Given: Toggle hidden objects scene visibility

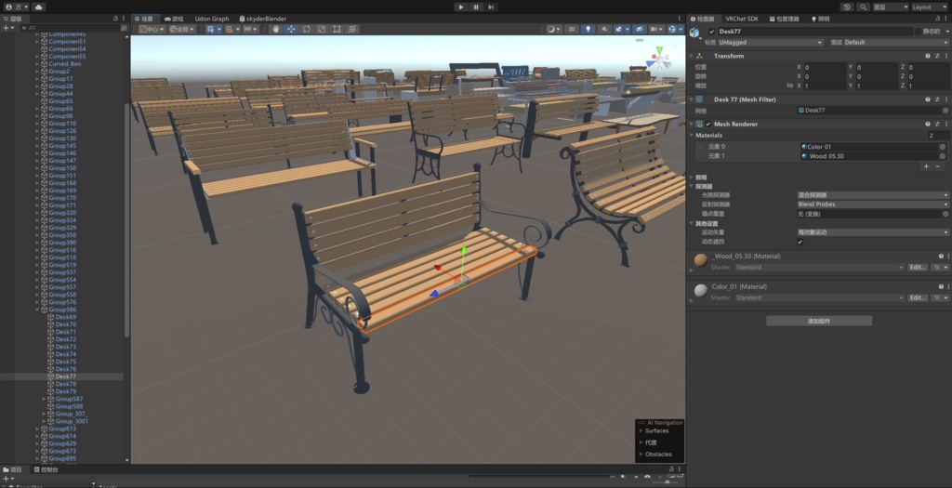Looking at the screenshot, I should coord(639,29).
